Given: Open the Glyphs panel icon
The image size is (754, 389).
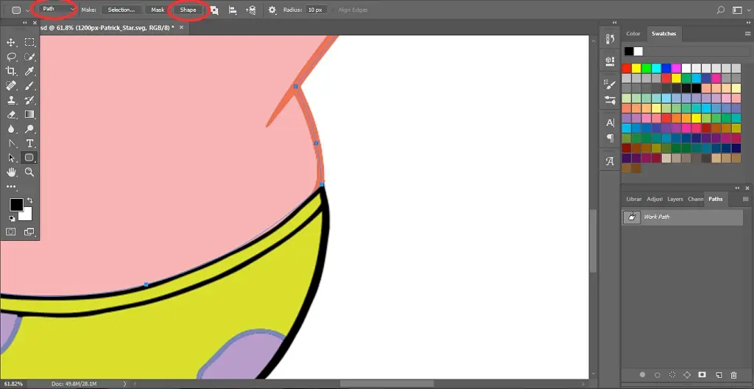Looking at the screenshot, I should tap(610, 162).
